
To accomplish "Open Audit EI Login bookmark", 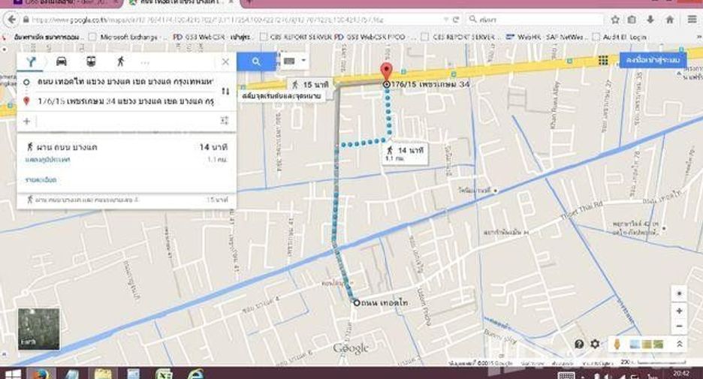I will click(x=620, y=38).
